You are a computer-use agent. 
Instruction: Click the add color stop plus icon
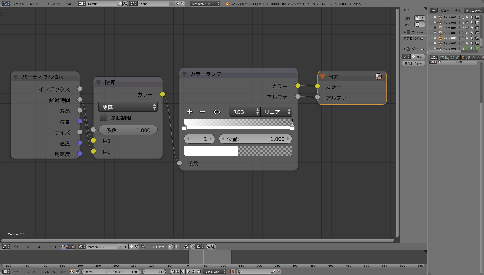pos(190,112)
